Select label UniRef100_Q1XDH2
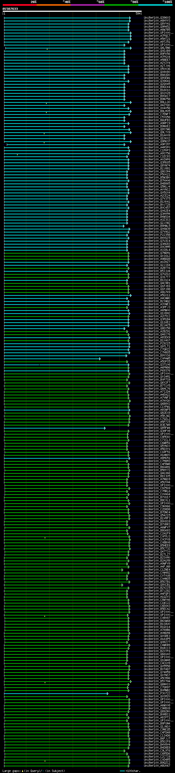The height and width of the screenshot is (773, 175). 157,313
